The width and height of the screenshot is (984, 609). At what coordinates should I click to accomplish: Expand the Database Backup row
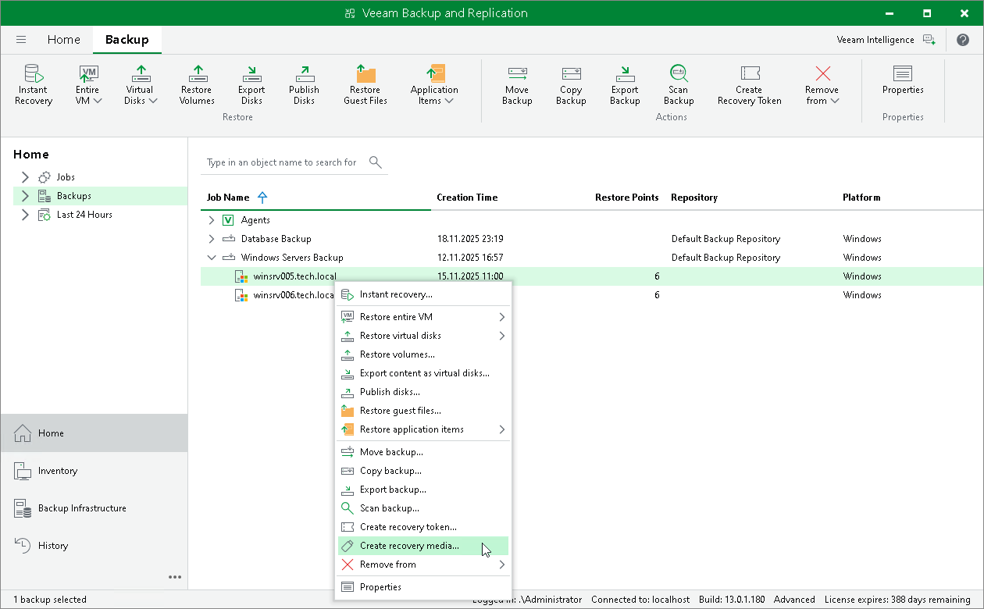pos(211,239)
